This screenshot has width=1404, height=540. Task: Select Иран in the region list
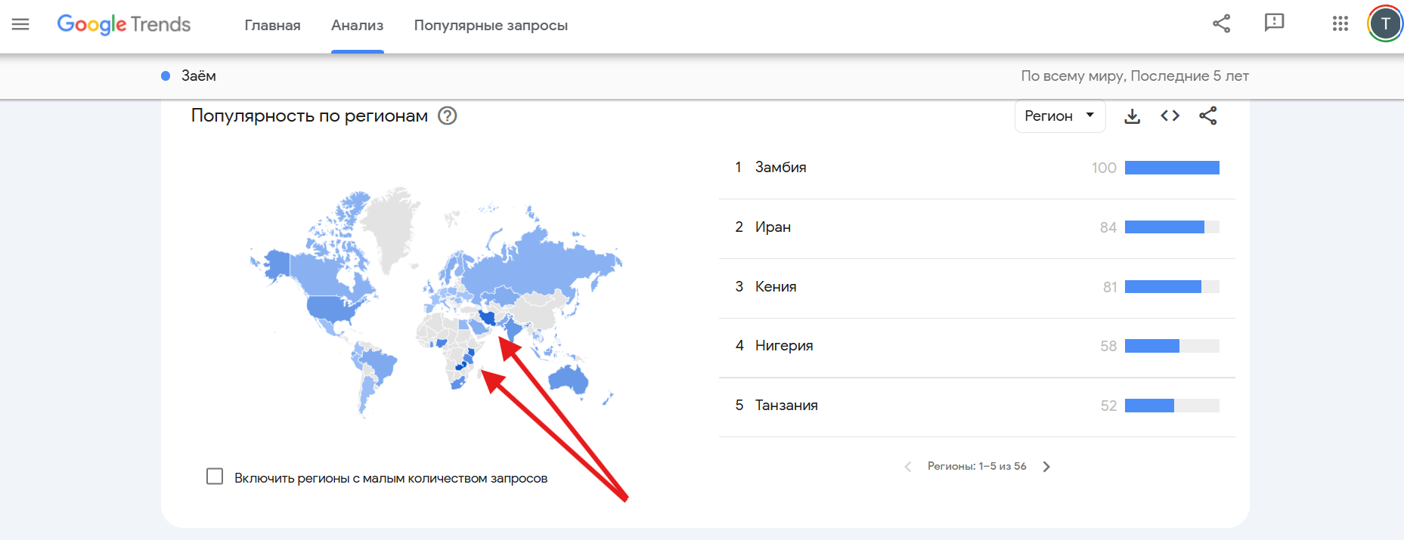[773, 227]
